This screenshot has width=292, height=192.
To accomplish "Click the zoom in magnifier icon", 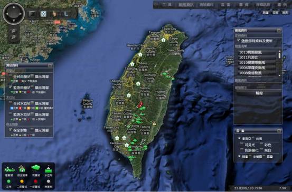I will point(13,31).
